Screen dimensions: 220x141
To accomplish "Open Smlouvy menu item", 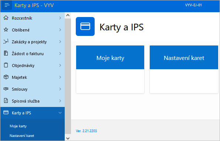I will 33,89.
